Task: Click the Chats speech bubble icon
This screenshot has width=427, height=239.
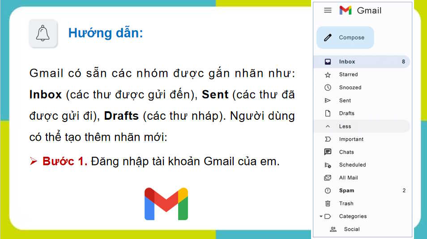Action: 328,152
